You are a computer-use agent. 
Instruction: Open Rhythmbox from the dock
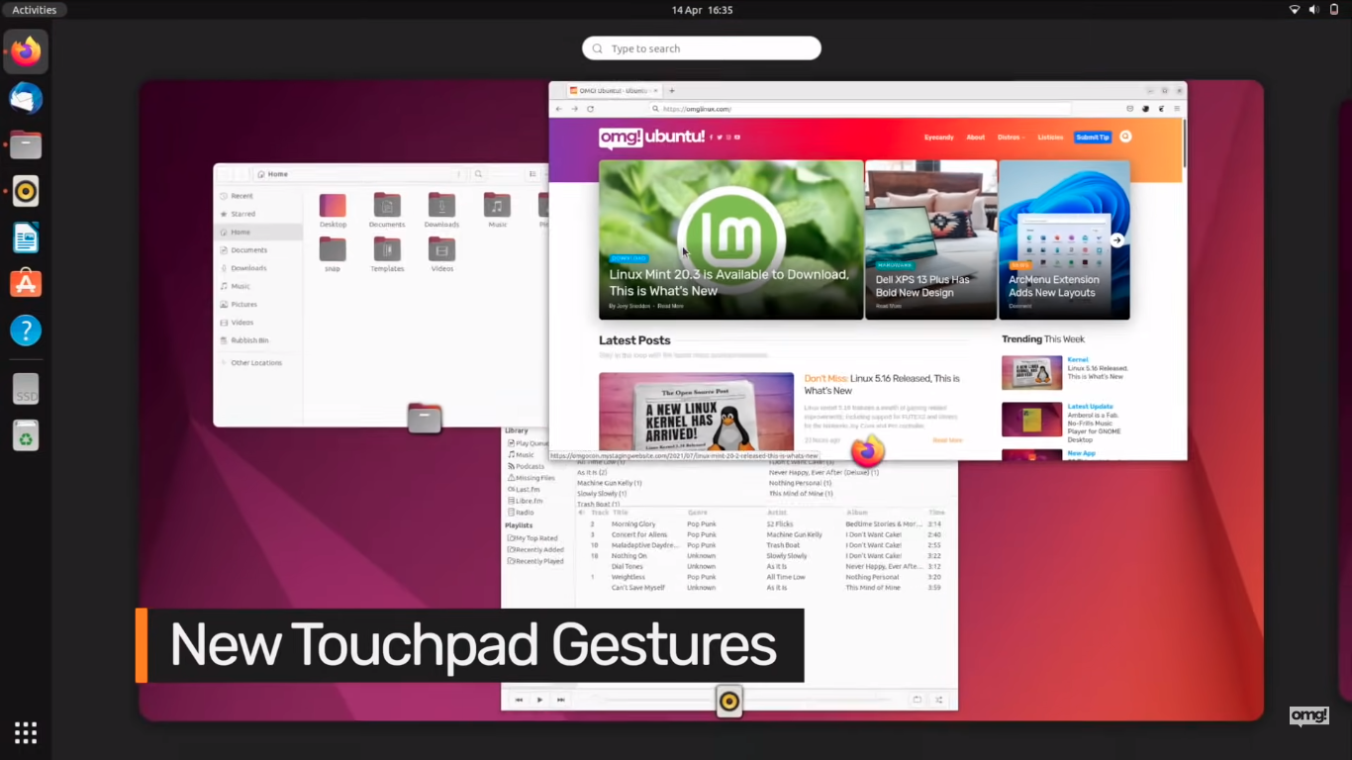[x=26, y=191]
